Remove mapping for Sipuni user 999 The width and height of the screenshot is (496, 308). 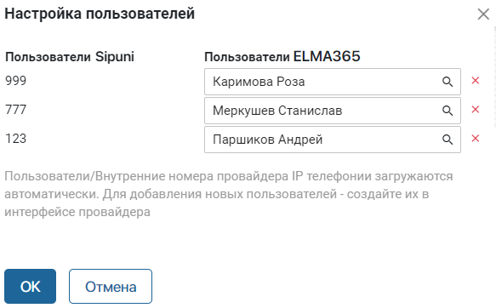pos(475,81)
